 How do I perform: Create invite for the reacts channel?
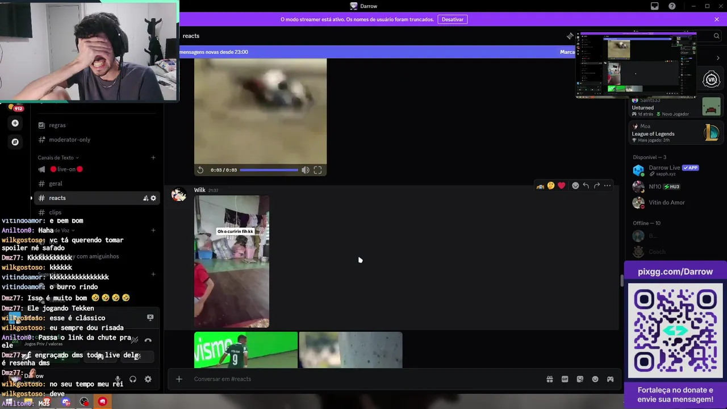point(145,198)
